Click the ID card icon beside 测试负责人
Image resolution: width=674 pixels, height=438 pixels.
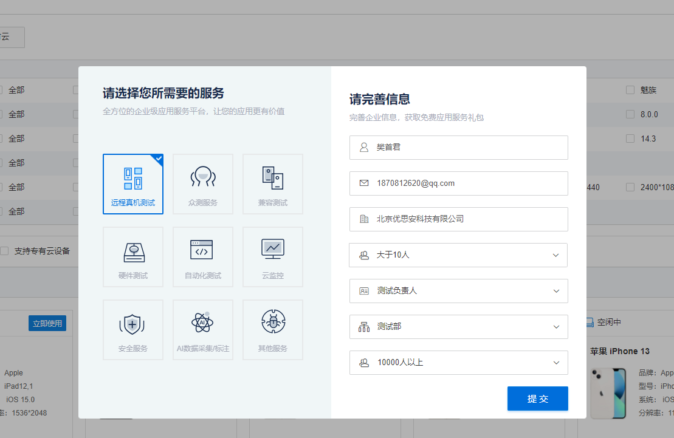(x=364, y=291)
